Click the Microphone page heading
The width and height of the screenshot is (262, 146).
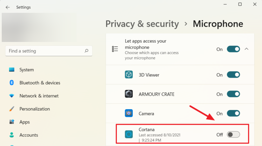(x=218, y=24)
